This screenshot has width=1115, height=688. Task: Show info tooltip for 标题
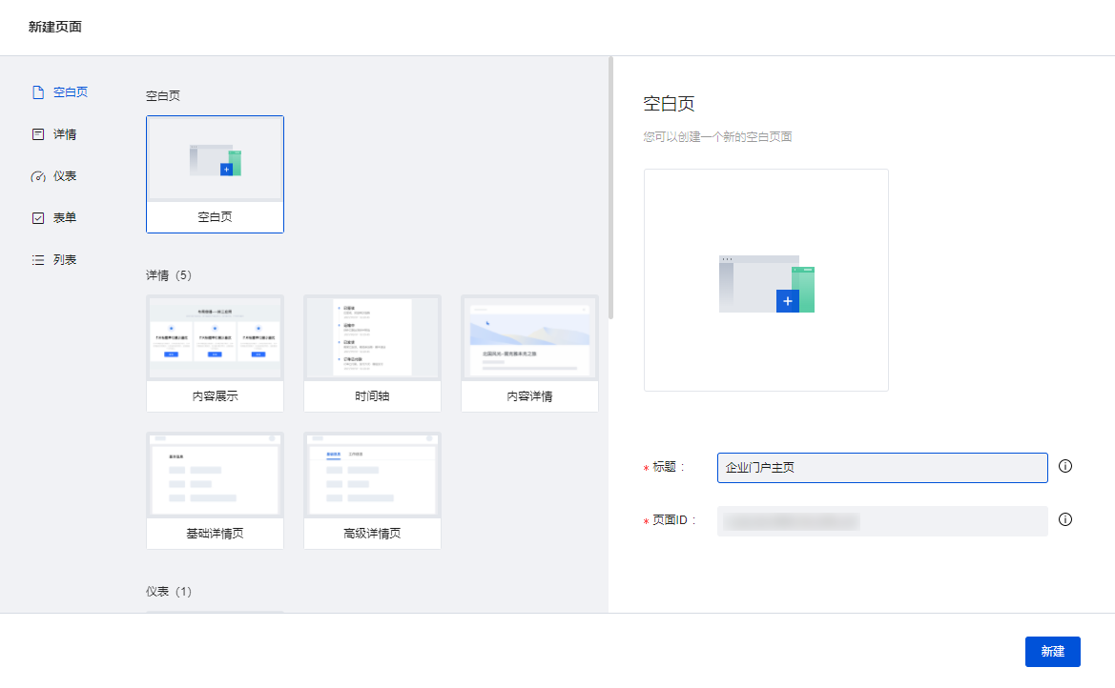pyautogui.click(x=1065, y=466)
